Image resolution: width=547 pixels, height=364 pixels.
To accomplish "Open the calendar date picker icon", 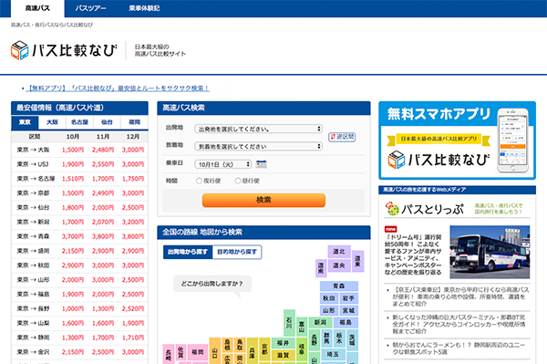I will (261, 164).
